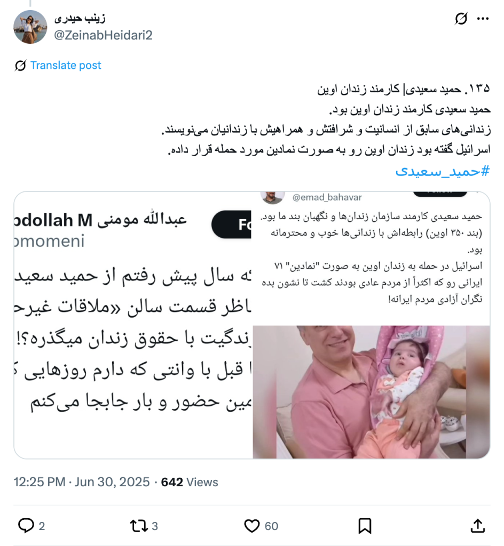
Task: Open the reply comment icon
Action: point(26,526)
